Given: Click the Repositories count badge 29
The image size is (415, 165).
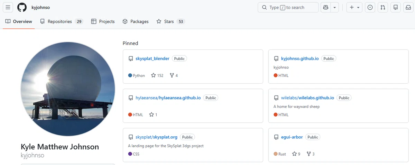Looking at the screenshot, I should click(x=79, y=21).
